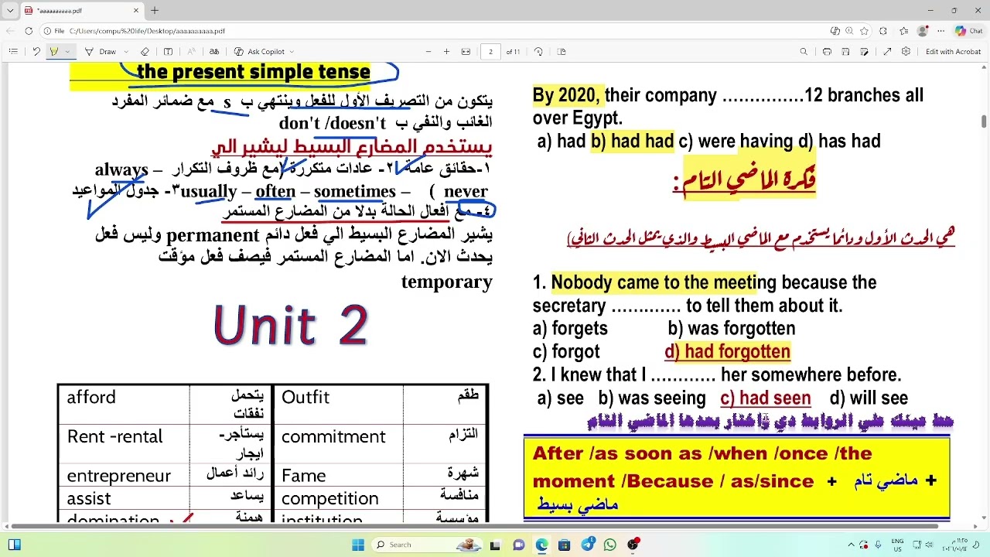
Task: Open the Translate tool
Action: (x=214, y=52)
